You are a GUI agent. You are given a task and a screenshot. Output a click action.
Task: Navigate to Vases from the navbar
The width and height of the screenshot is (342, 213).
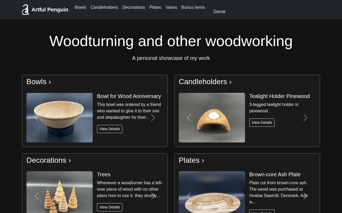click(x=171, y=7)
